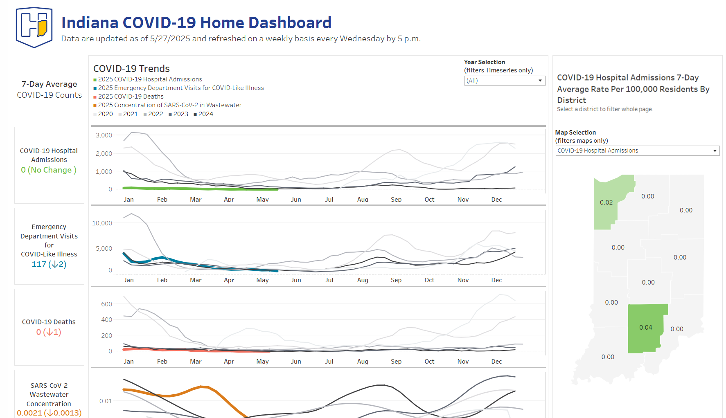The height and width of the screenshot is (418, 726).
Task: Click the Indiana COVID-19 Home Dashboard title
Action: coord(196,23)
